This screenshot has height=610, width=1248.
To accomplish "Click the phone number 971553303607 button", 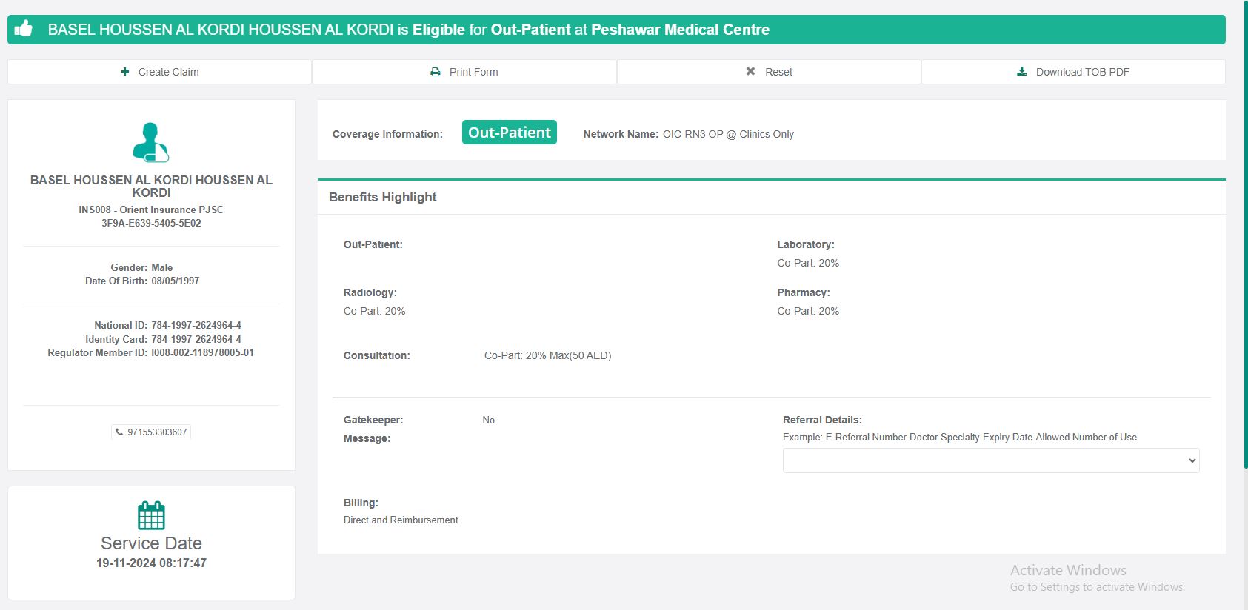I will pos(156,432).
